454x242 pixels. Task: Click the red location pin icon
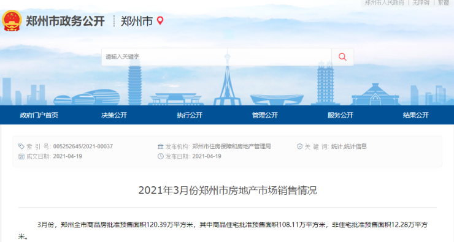[x=160, y=21]
